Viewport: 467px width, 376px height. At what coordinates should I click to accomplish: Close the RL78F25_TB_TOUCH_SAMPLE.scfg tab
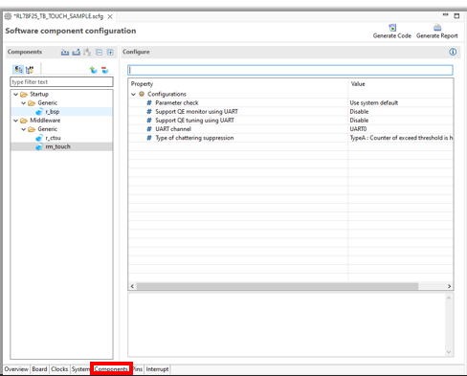[x=110, y=16]
